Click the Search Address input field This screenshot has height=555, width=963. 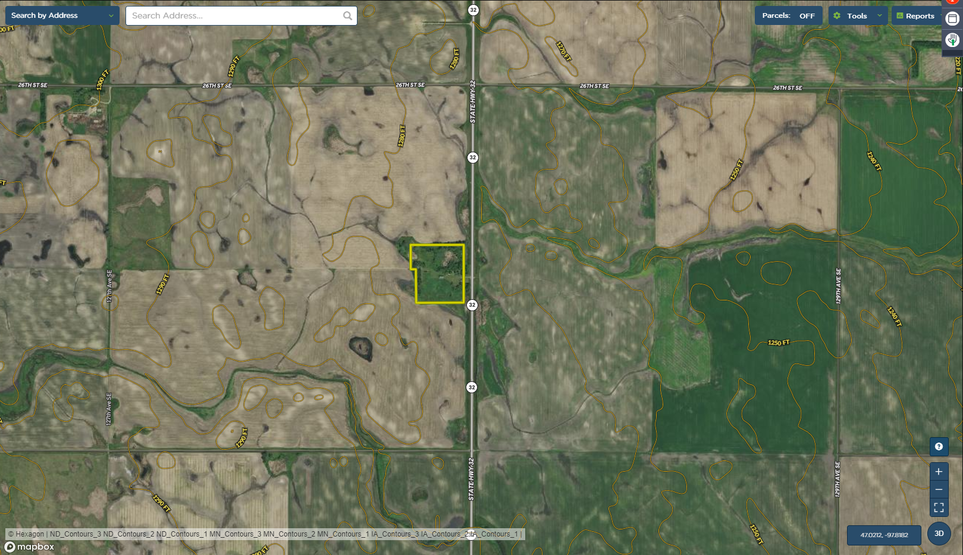[235, 16]
